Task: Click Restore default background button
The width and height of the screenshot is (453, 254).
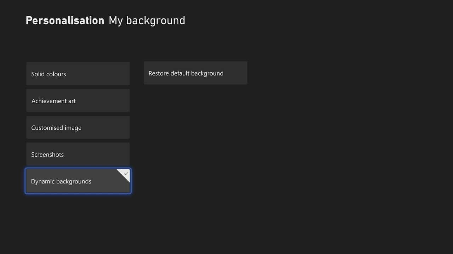Action: coord(195,73)
